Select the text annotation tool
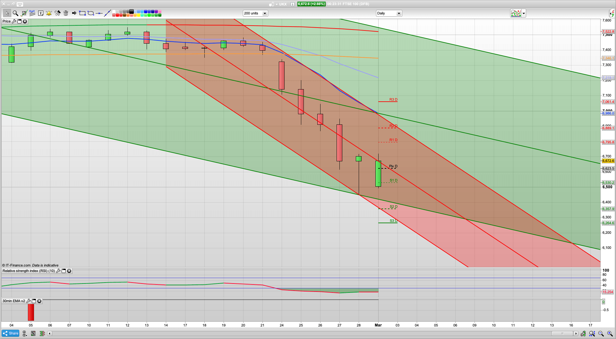This screenshot has height=339, width=616. tap(41, 13)
